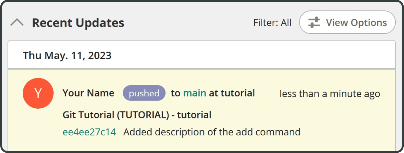Viewport: 404px width, 153px height.
Task: Click the orange Y user avatar
Action: pyautogui.click(x=38, y=93)
